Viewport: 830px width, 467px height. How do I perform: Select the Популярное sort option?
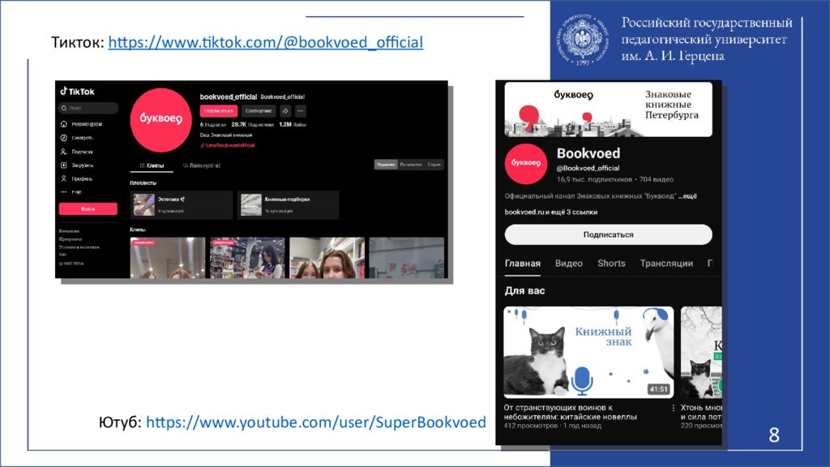click(411, 165)
